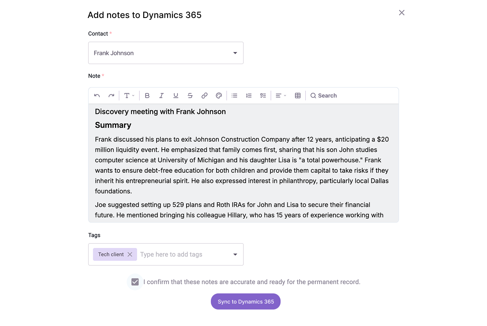Click the paragraph starting 'Joe suggested setting up'
This screenshot has width=487, height=326.
(239, 210)
